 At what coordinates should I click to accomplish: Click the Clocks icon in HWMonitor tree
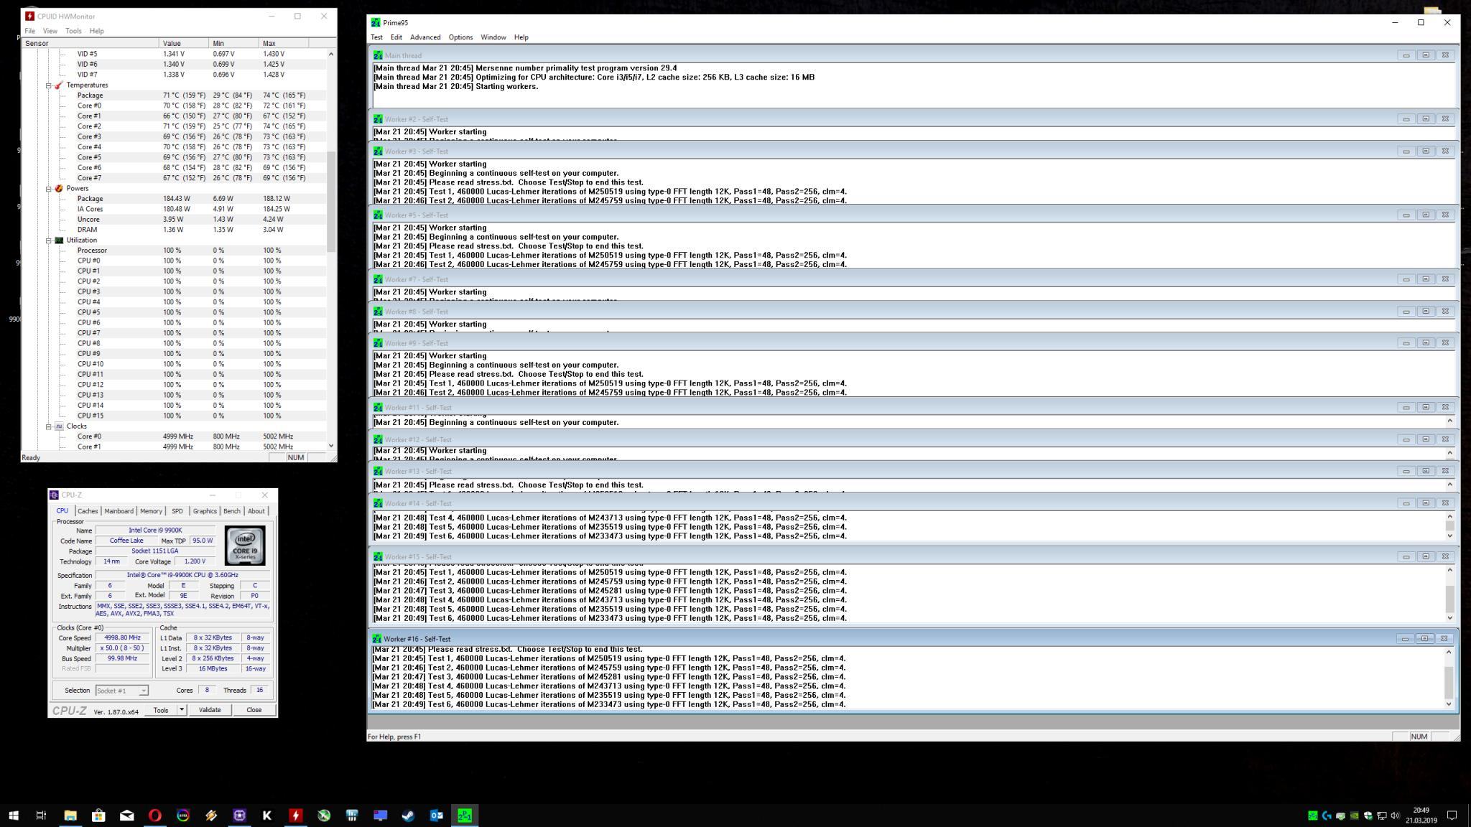[x=59, y=426]
